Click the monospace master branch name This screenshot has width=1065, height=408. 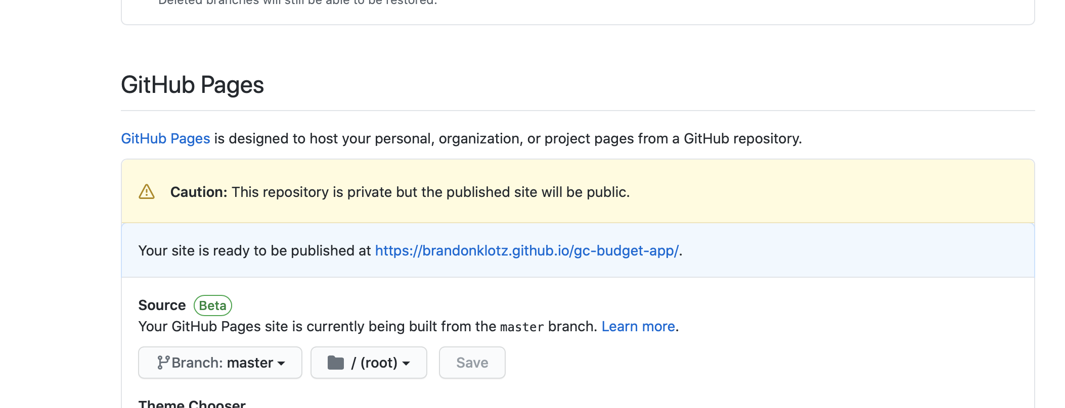(x=522, y=327)
